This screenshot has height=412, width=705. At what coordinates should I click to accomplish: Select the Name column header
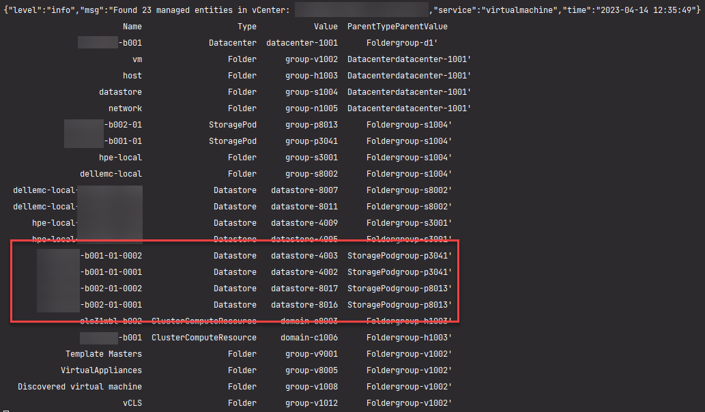coord(132,26)
